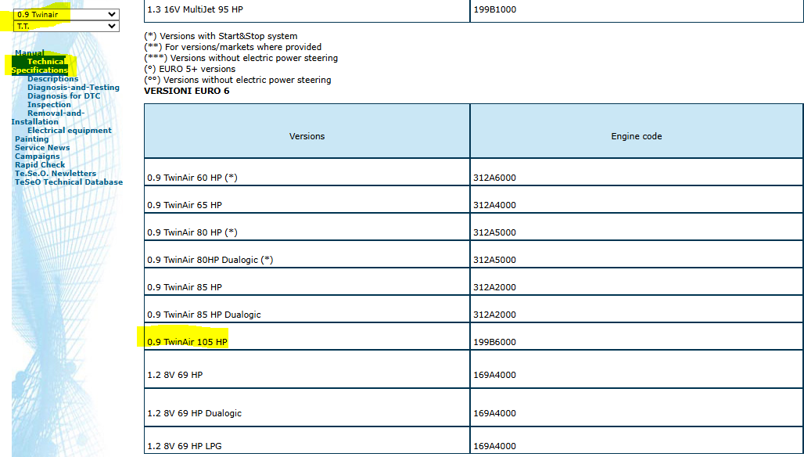The width and height of the screenshot is (804, 457).
Task: Click the Engine code column header
Action: pyautogui.click(x=636, y=136)
